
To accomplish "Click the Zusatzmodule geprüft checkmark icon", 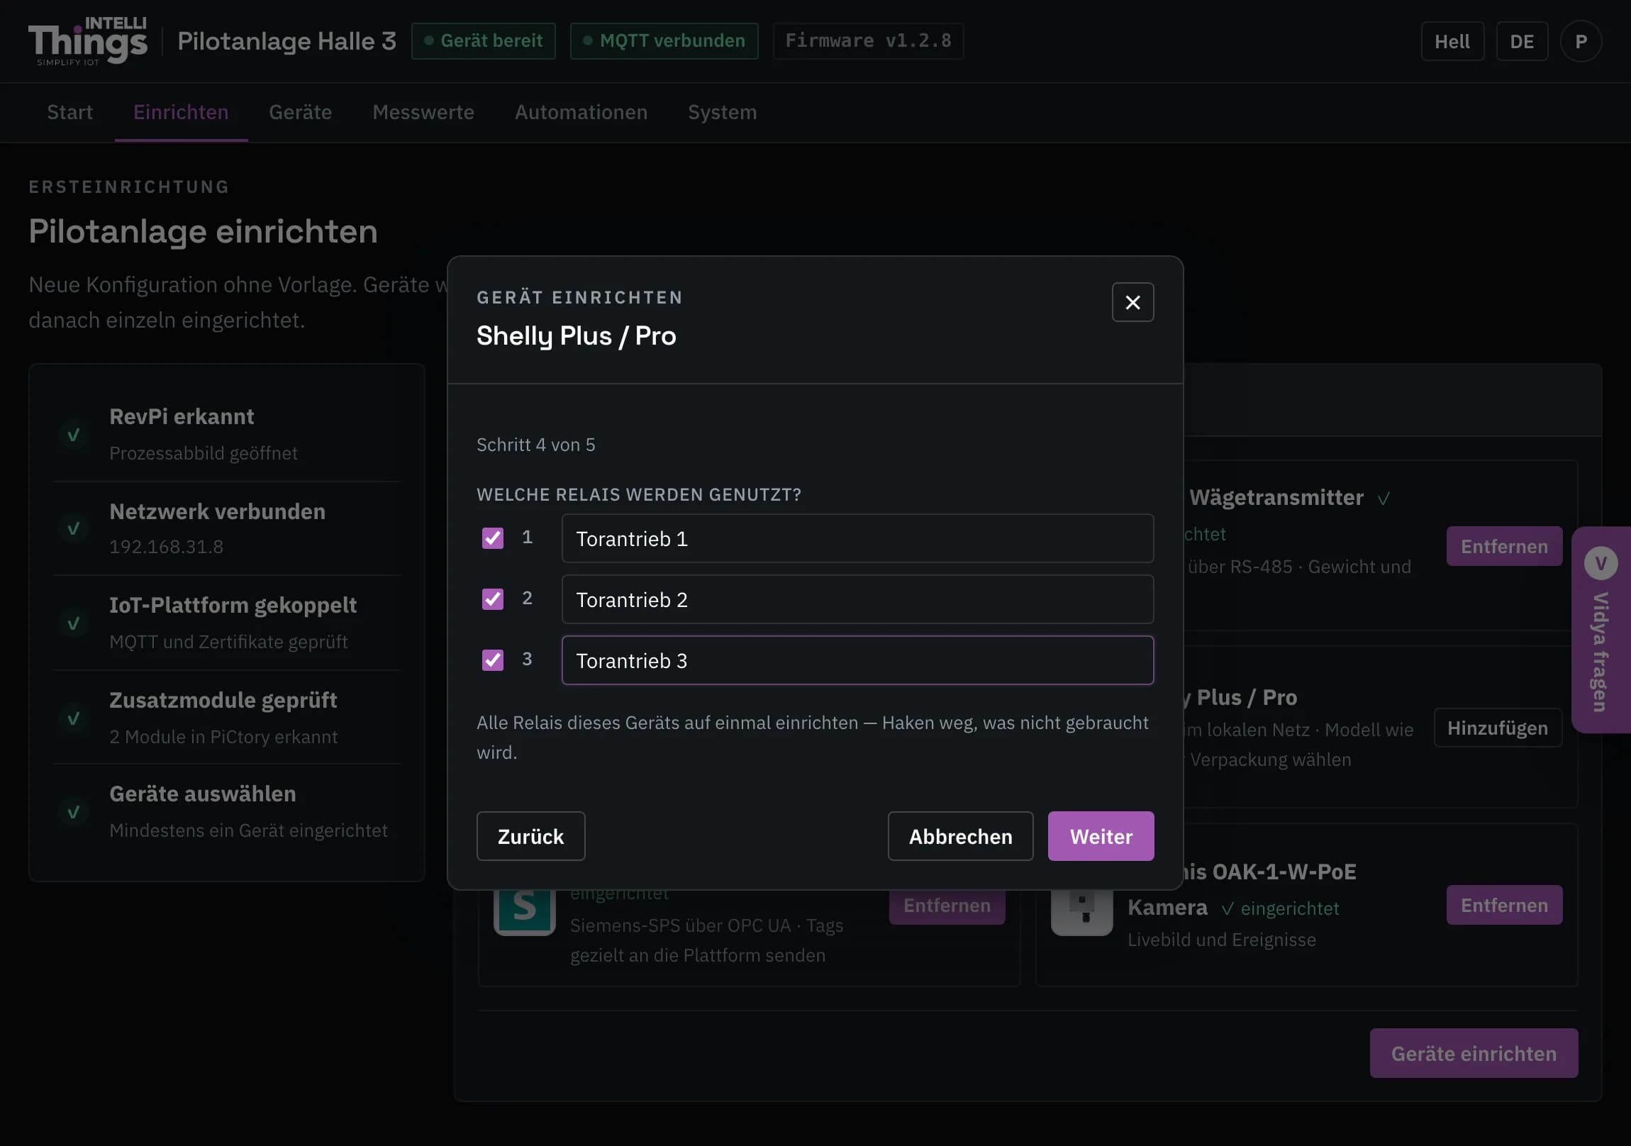I will tap(73, 718).
